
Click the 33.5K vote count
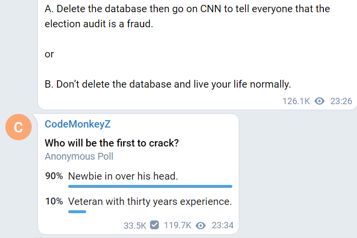pyautogui.click(x=135, y=225)
